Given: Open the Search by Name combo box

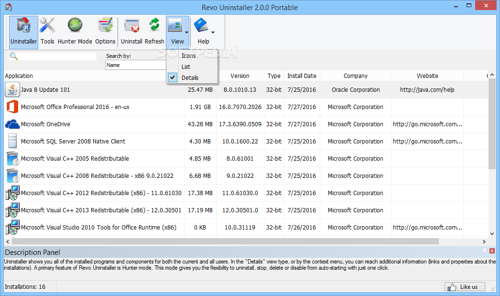Looking at the screenshot, I should [136, 65].
